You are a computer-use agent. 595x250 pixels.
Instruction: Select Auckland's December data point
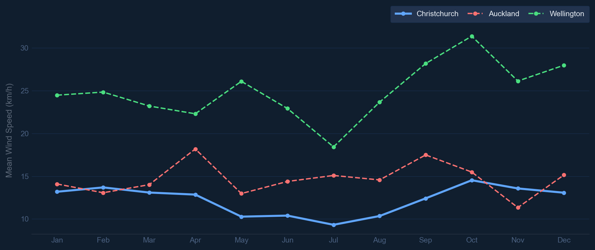(x=564, y=175)
